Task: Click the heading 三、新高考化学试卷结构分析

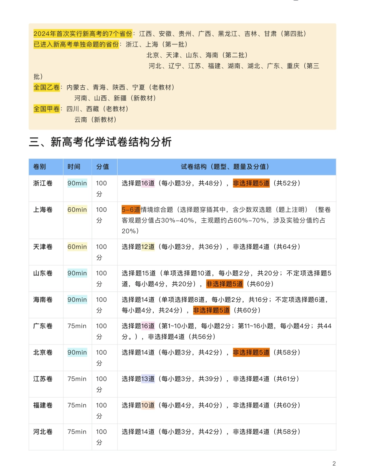Action: coord(100,143)
